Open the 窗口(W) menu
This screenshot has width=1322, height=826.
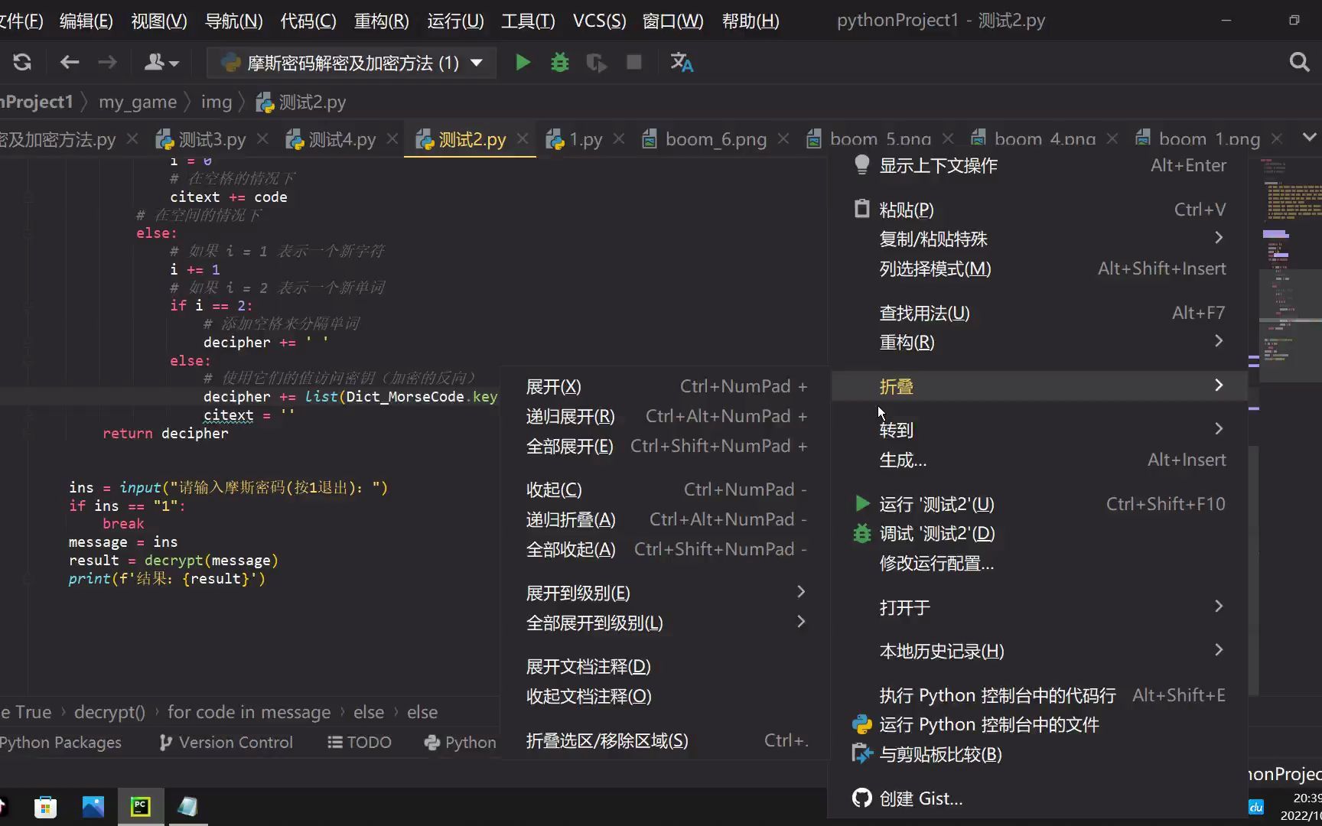[673, 21]
